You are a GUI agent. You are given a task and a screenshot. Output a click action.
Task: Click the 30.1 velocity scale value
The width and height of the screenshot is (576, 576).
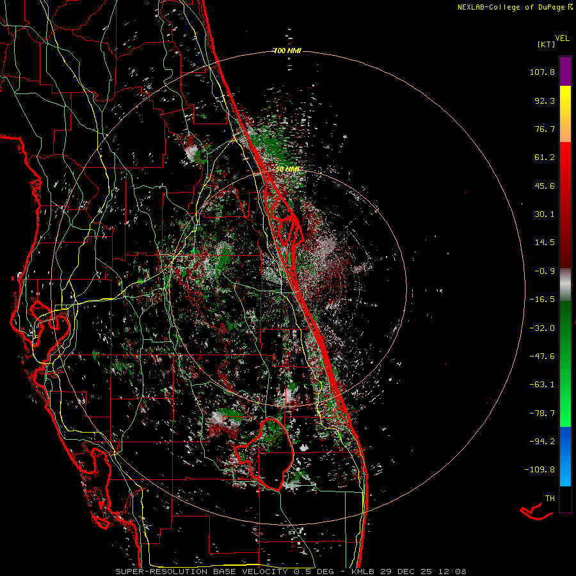(x=545, y=214)
